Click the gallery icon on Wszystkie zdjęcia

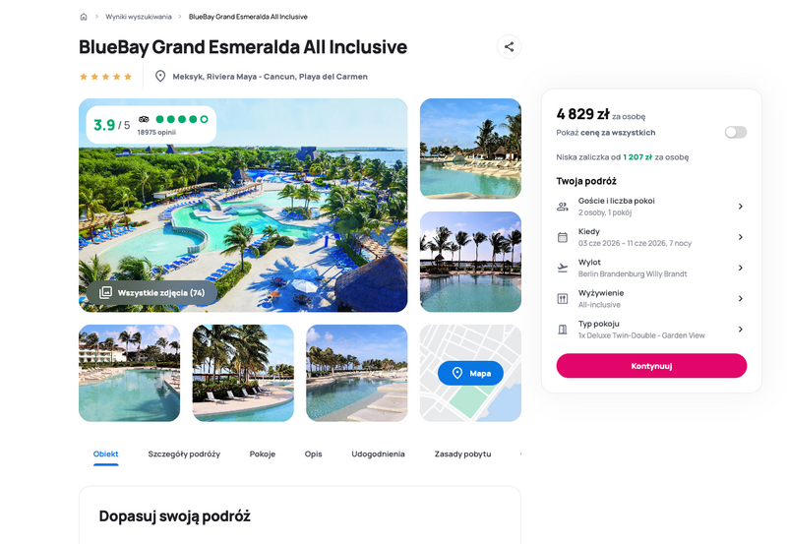tap(105, 292)
